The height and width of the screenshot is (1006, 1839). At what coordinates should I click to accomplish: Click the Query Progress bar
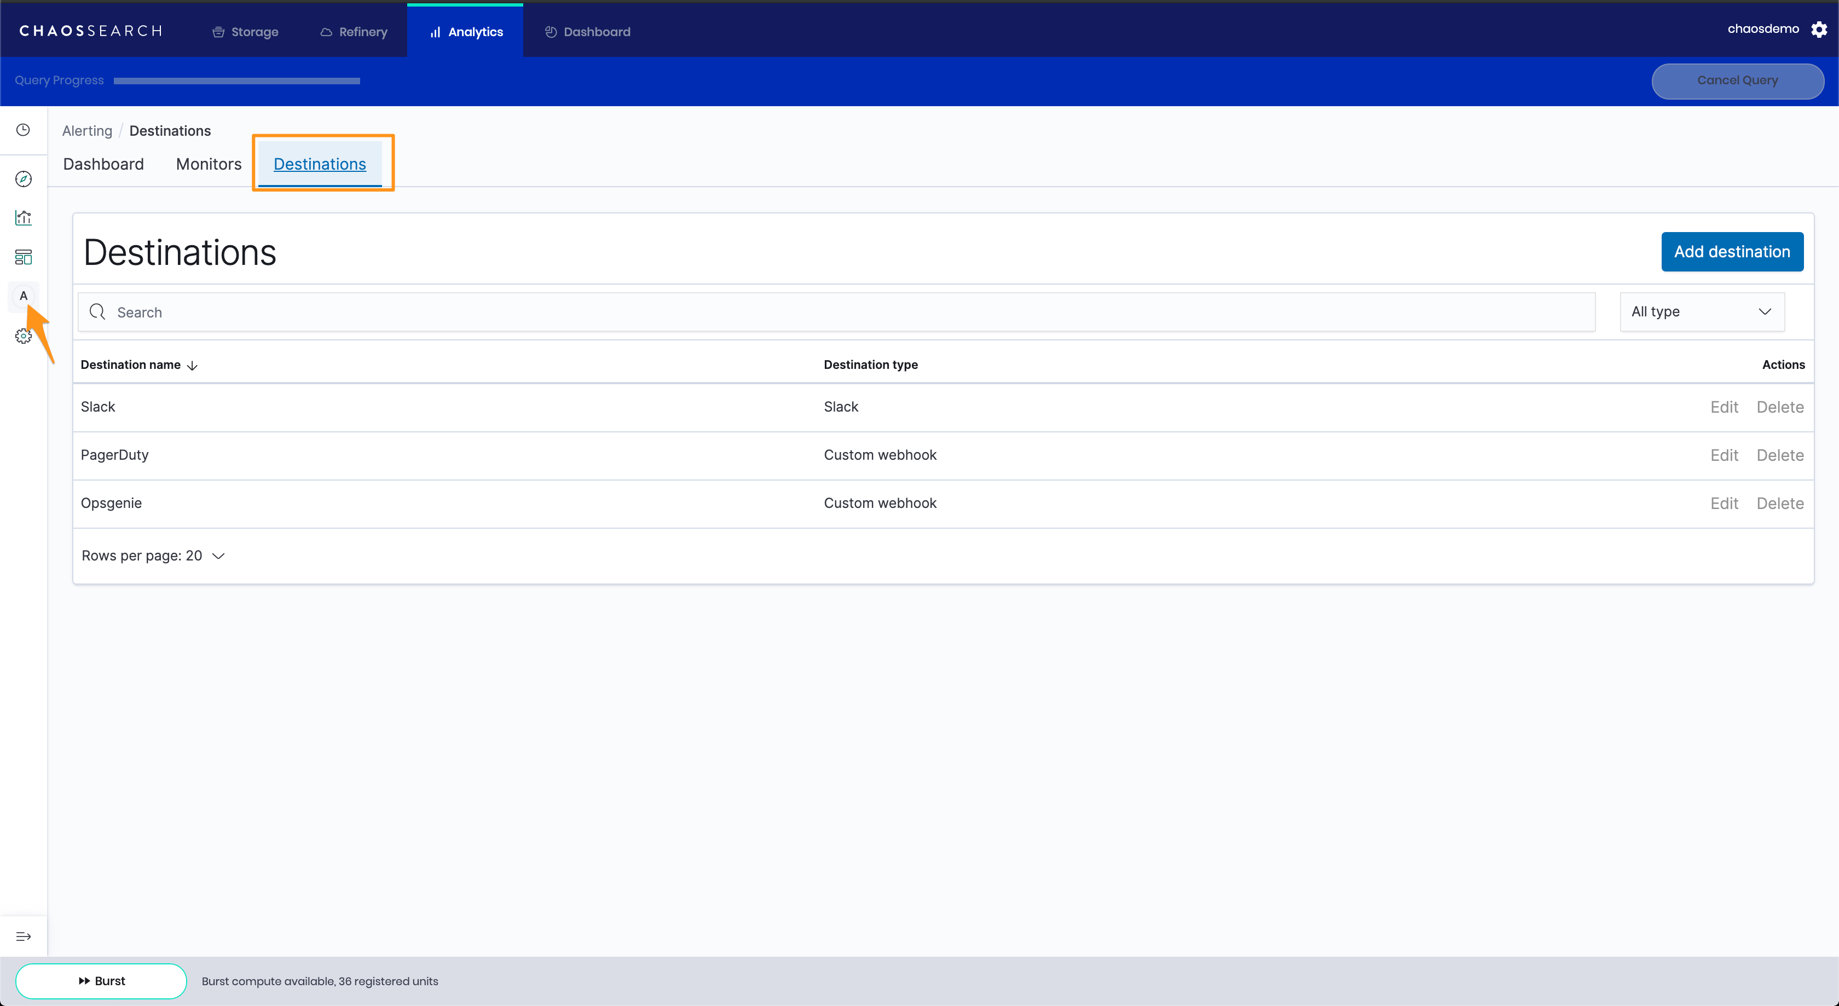point(236,80)
